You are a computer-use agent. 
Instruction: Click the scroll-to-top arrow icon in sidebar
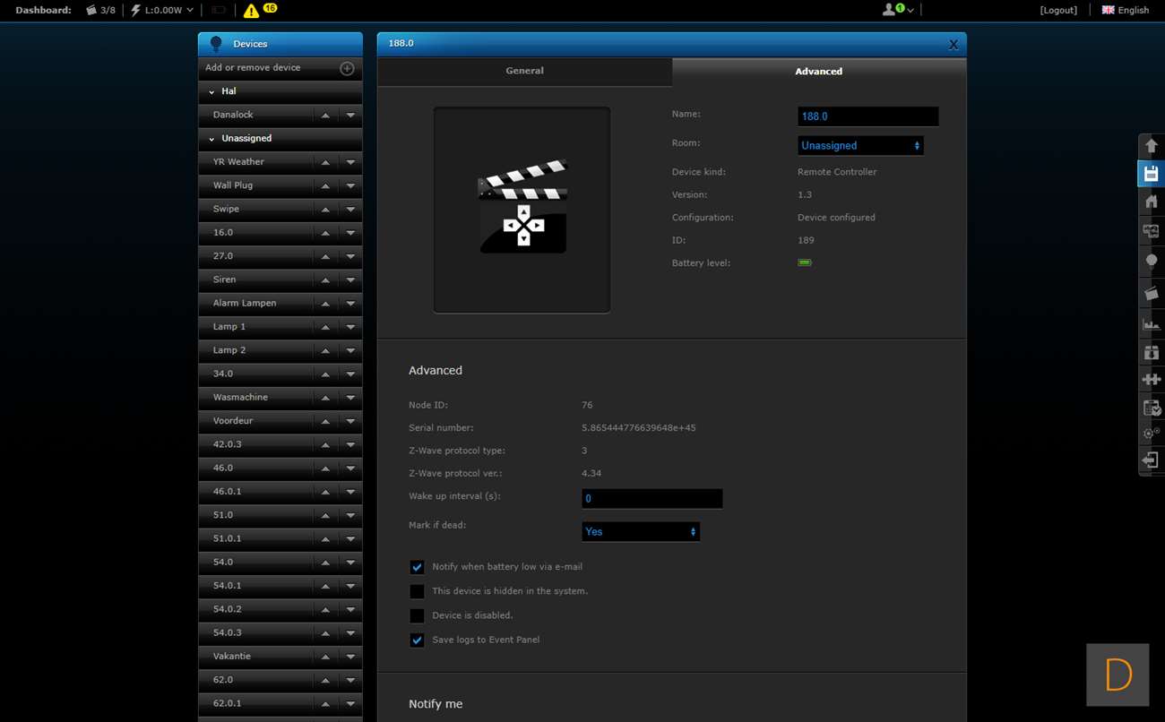pos(1152,146)
